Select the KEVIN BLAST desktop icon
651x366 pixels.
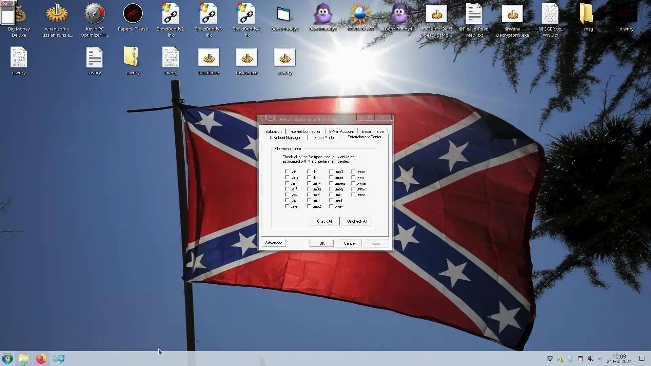360,14
